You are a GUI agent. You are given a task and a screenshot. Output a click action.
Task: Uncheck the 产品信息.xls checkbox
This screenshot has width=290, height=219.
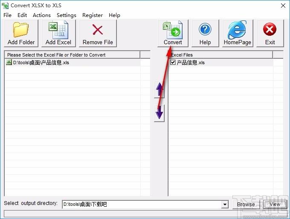pos(173,63)
